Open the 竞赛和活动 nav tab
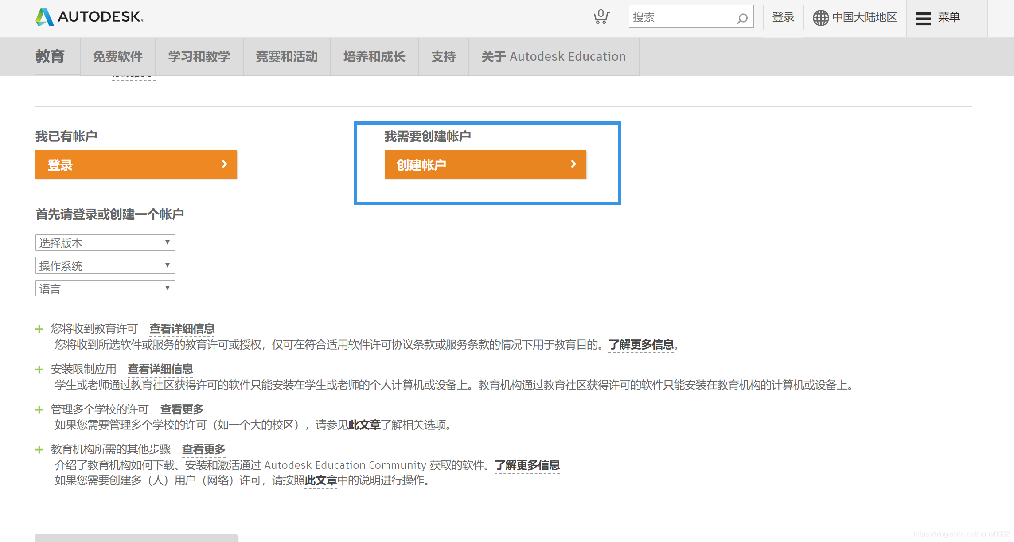Viewport: 1014px width, 542px height. 287,56
